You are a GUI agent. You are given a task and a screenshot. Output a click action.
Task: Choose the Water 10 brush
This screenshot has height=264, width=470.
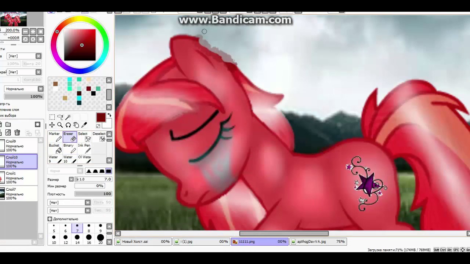70,159
